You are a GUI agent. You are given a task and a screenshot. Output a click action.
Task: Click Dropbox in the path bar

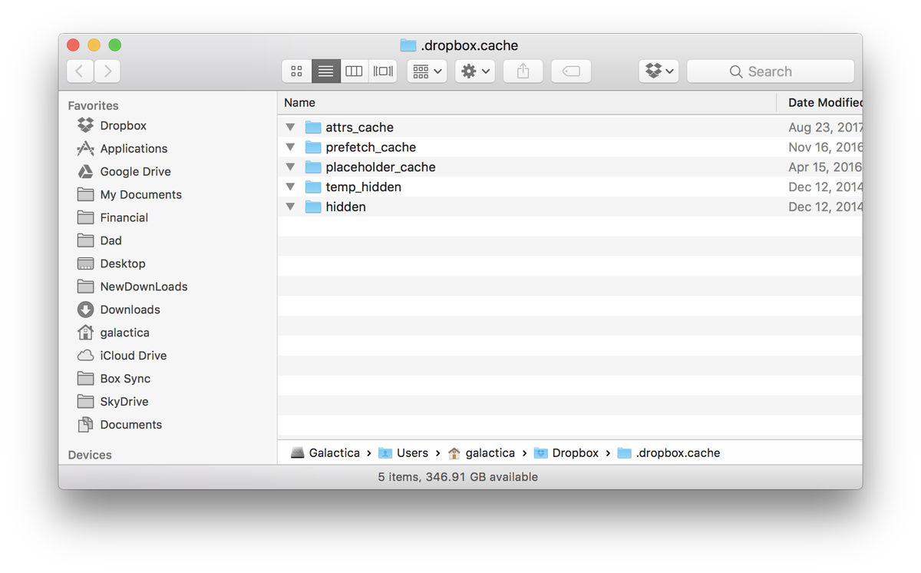(x=566, y=453)
